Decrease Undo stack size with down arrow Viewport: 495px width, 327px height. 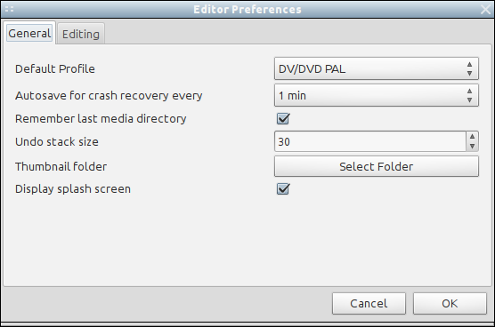coord(472,147)
